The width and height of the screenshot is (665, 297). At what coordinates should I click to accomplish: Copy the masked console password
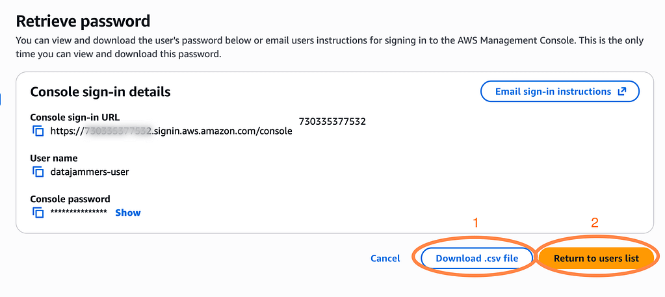(x=38, y=213)
